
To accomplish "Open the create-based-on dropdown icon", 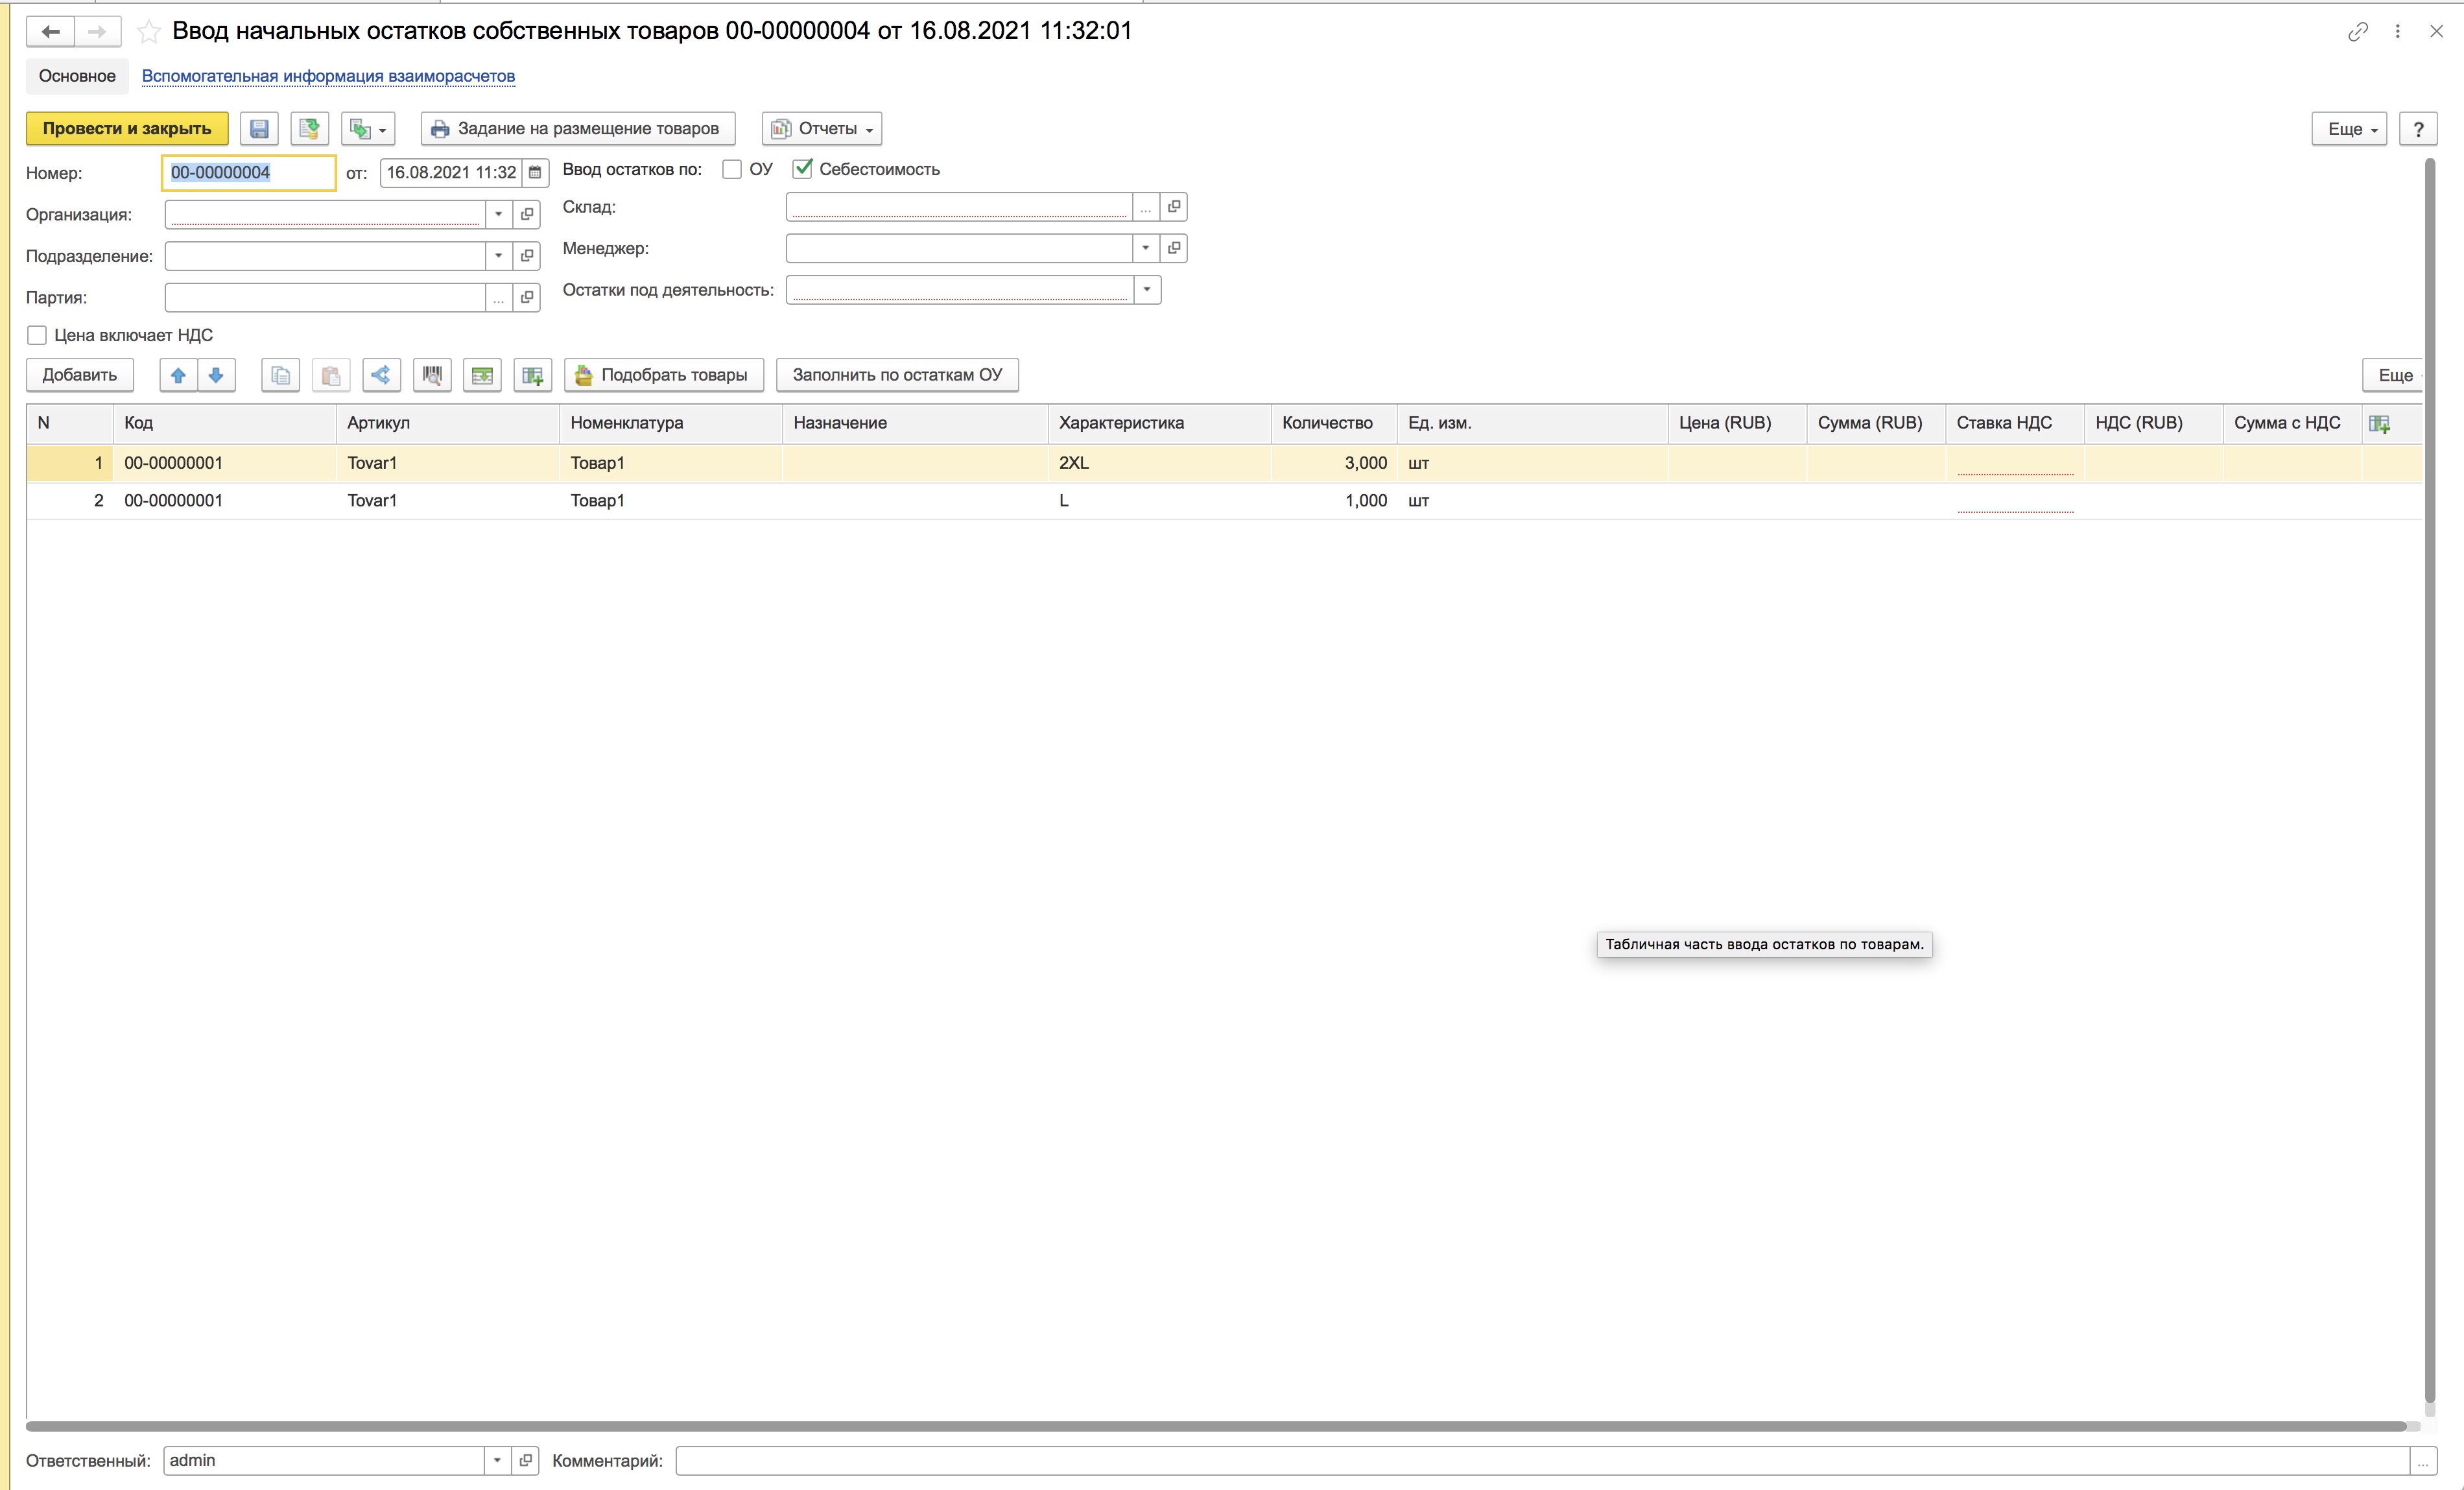I will [x=368, y=128].
